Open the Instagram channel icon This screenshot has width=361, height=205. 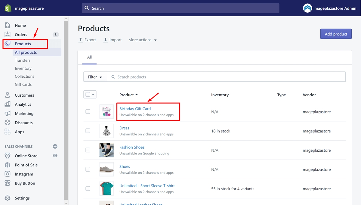[x=8, y=174]
